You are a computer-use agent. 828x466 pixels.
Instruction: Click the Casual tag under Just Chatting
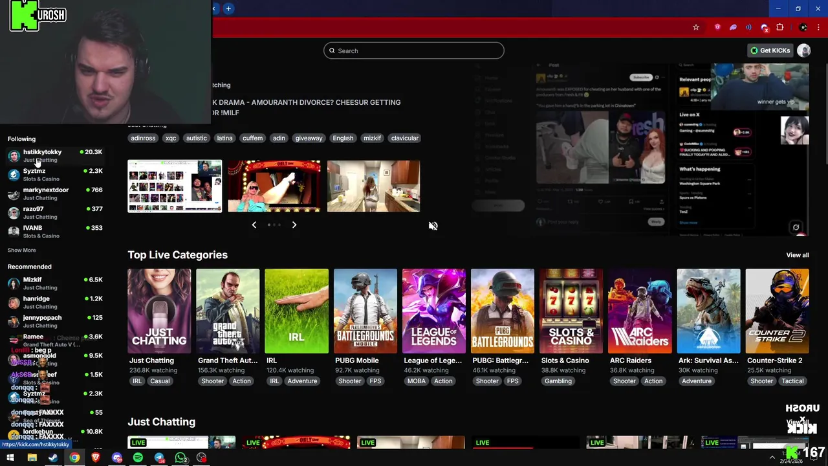pos(160,381)
